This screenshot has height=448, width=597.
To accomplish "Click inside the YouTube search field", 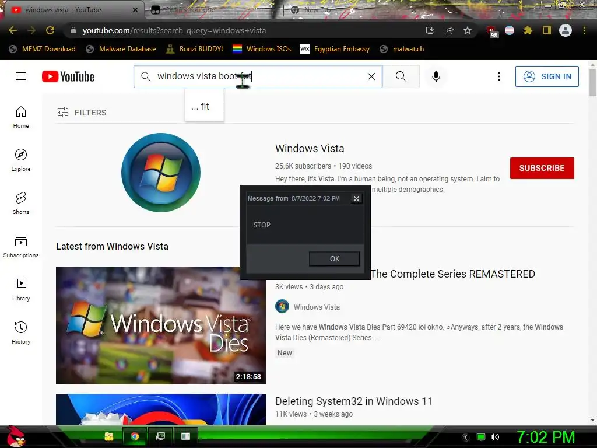I will (x=259, y=76).
